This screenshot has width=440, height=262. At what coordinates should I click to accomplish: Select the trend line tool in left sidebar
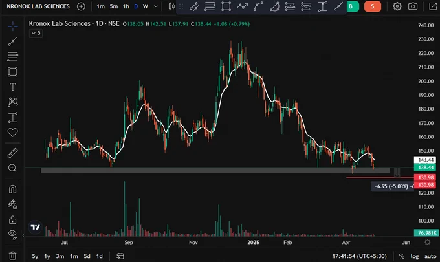(13, 41)
